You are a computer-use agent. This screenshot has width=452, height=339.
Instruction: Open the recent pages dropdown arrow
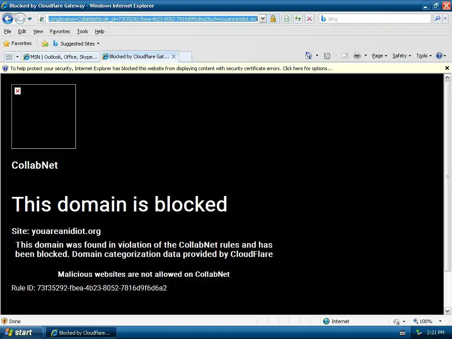[30, 19]
